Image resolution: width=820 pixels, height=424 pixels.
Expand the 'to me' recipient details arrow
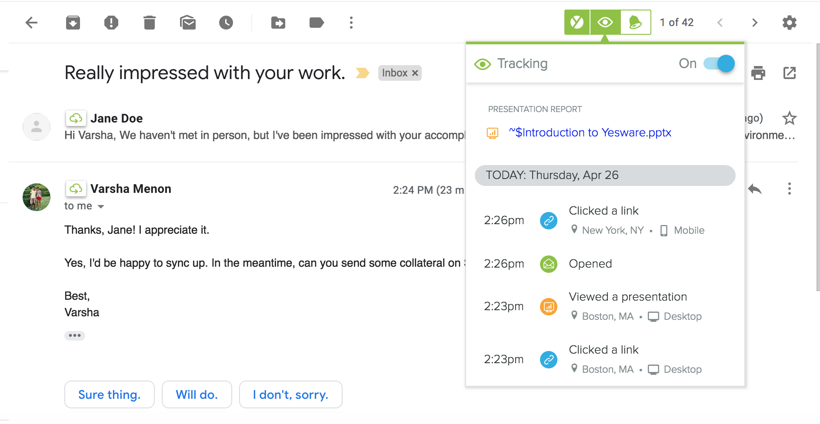pyautogui.click(x=101, y=206)
